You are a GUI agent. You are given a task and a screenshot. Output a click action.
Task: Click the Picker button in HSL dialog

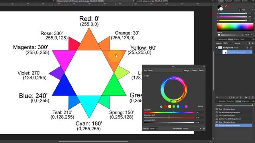point(200,106)
